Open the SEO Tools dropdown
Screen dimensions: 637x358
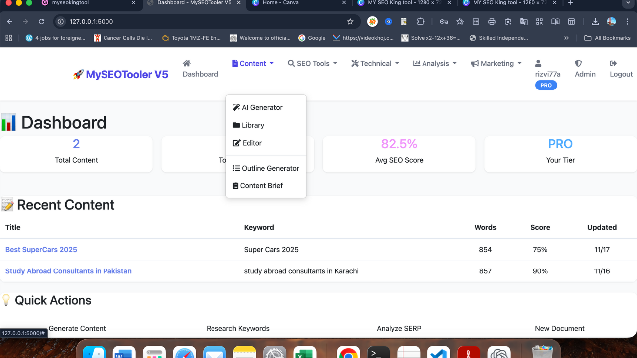(x=312, y=63)
